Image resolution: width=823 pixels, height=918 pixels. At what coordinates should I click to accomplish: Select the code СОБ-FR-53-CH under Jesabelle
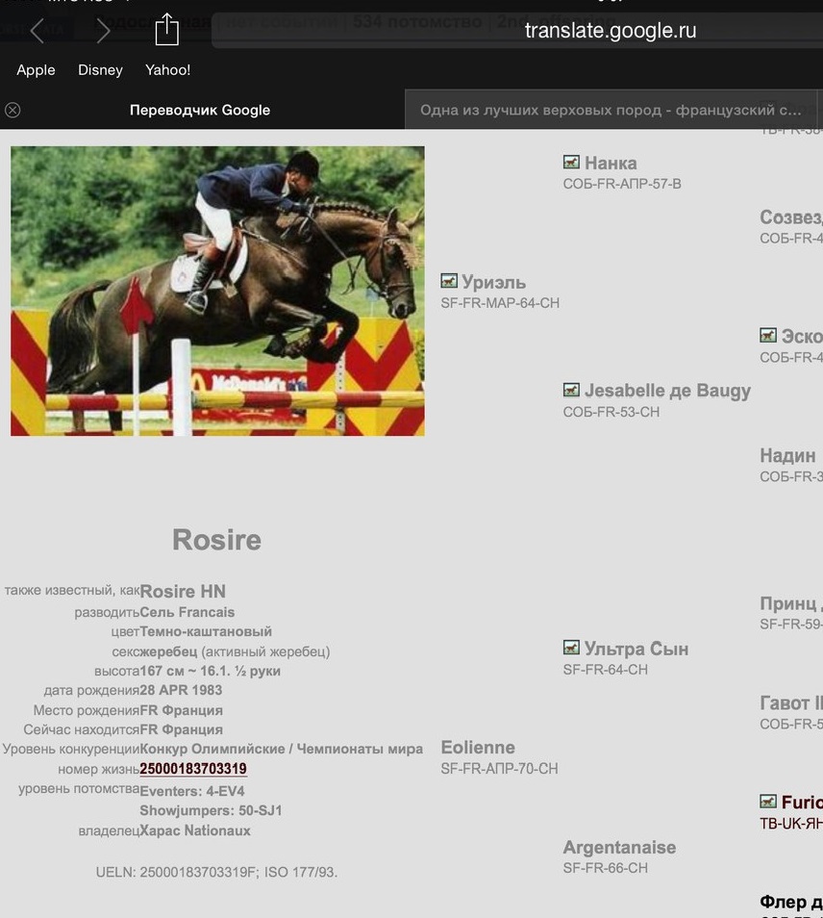click(611, 412)
